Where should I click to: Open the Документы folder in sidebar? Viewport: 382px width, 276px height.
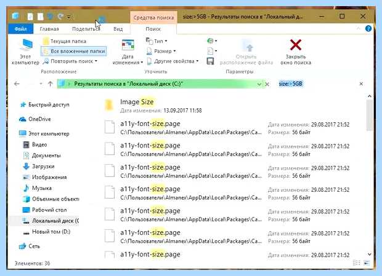coord(42,156)
